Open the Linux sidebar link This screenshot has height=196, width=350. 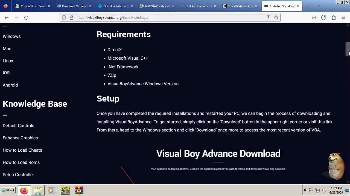click(8, 61)
